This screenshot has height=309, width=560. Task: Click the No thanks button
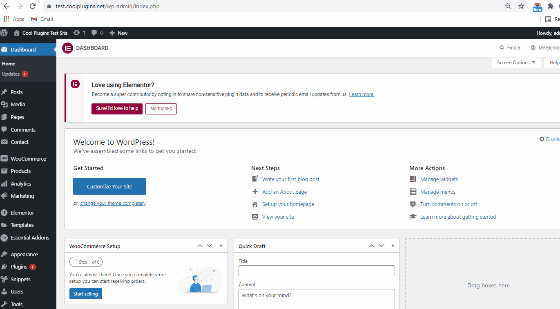pos(161,109)
